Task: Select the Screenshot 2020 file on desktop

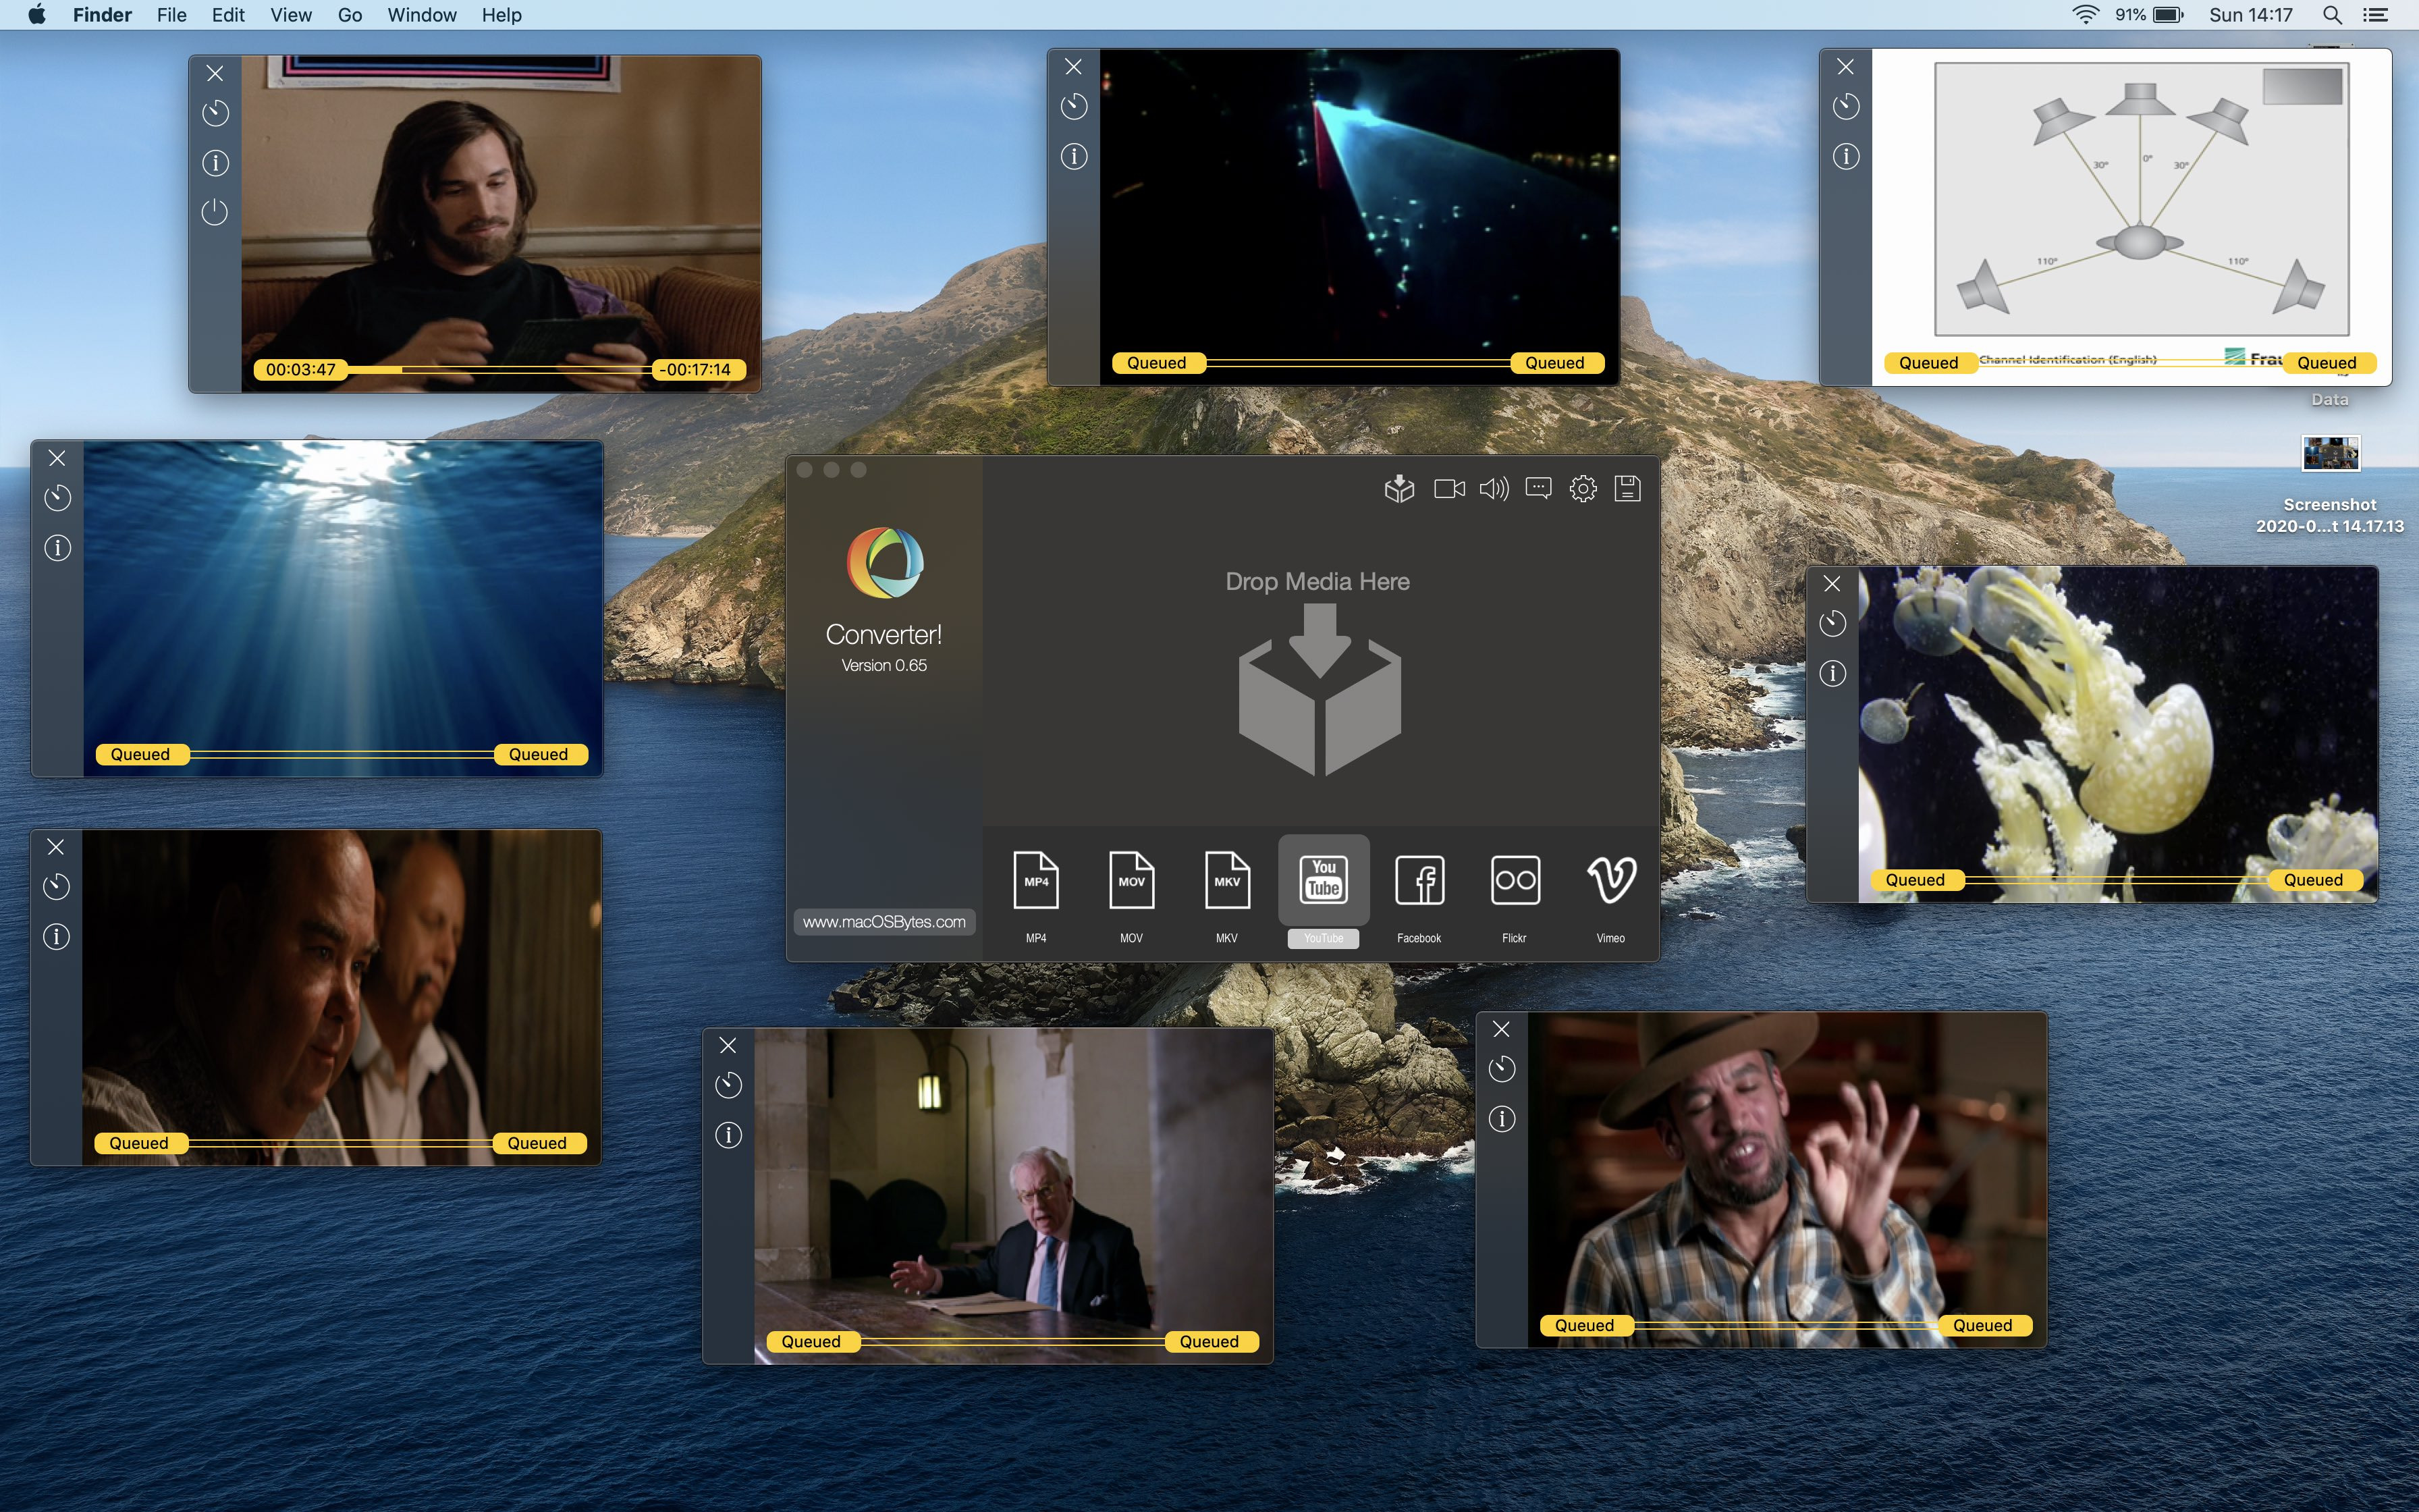Action: pos(2330,484)
